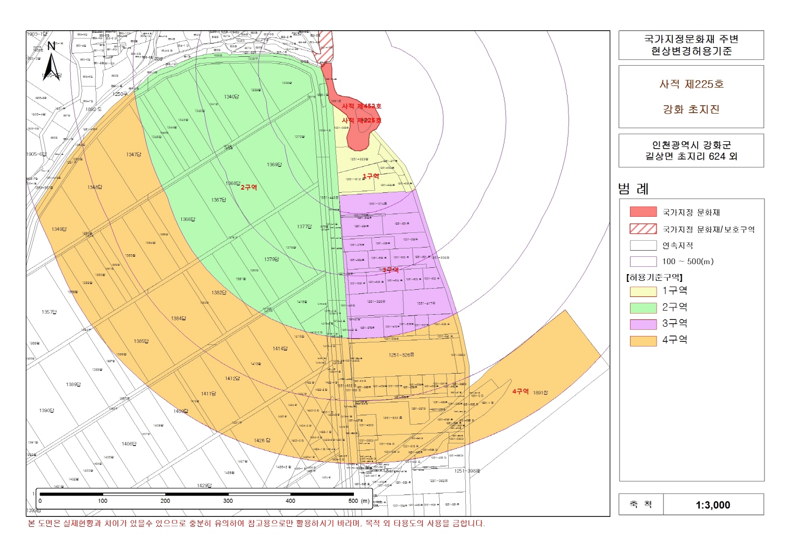Click the red 2구역 label on the map
This screenshot has width=790, height=557.
(249, 187)
